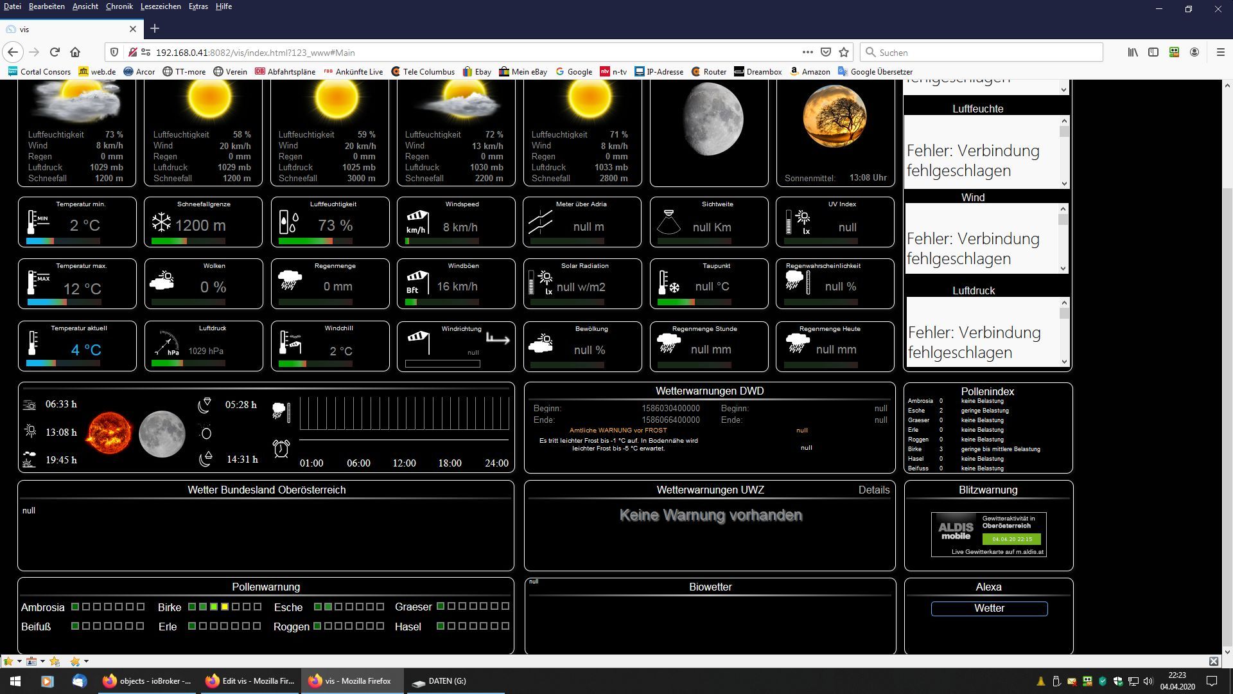This screenshot has width=1233, height=694.
Task: Reload the current page
Action: [x=55, y=52]
